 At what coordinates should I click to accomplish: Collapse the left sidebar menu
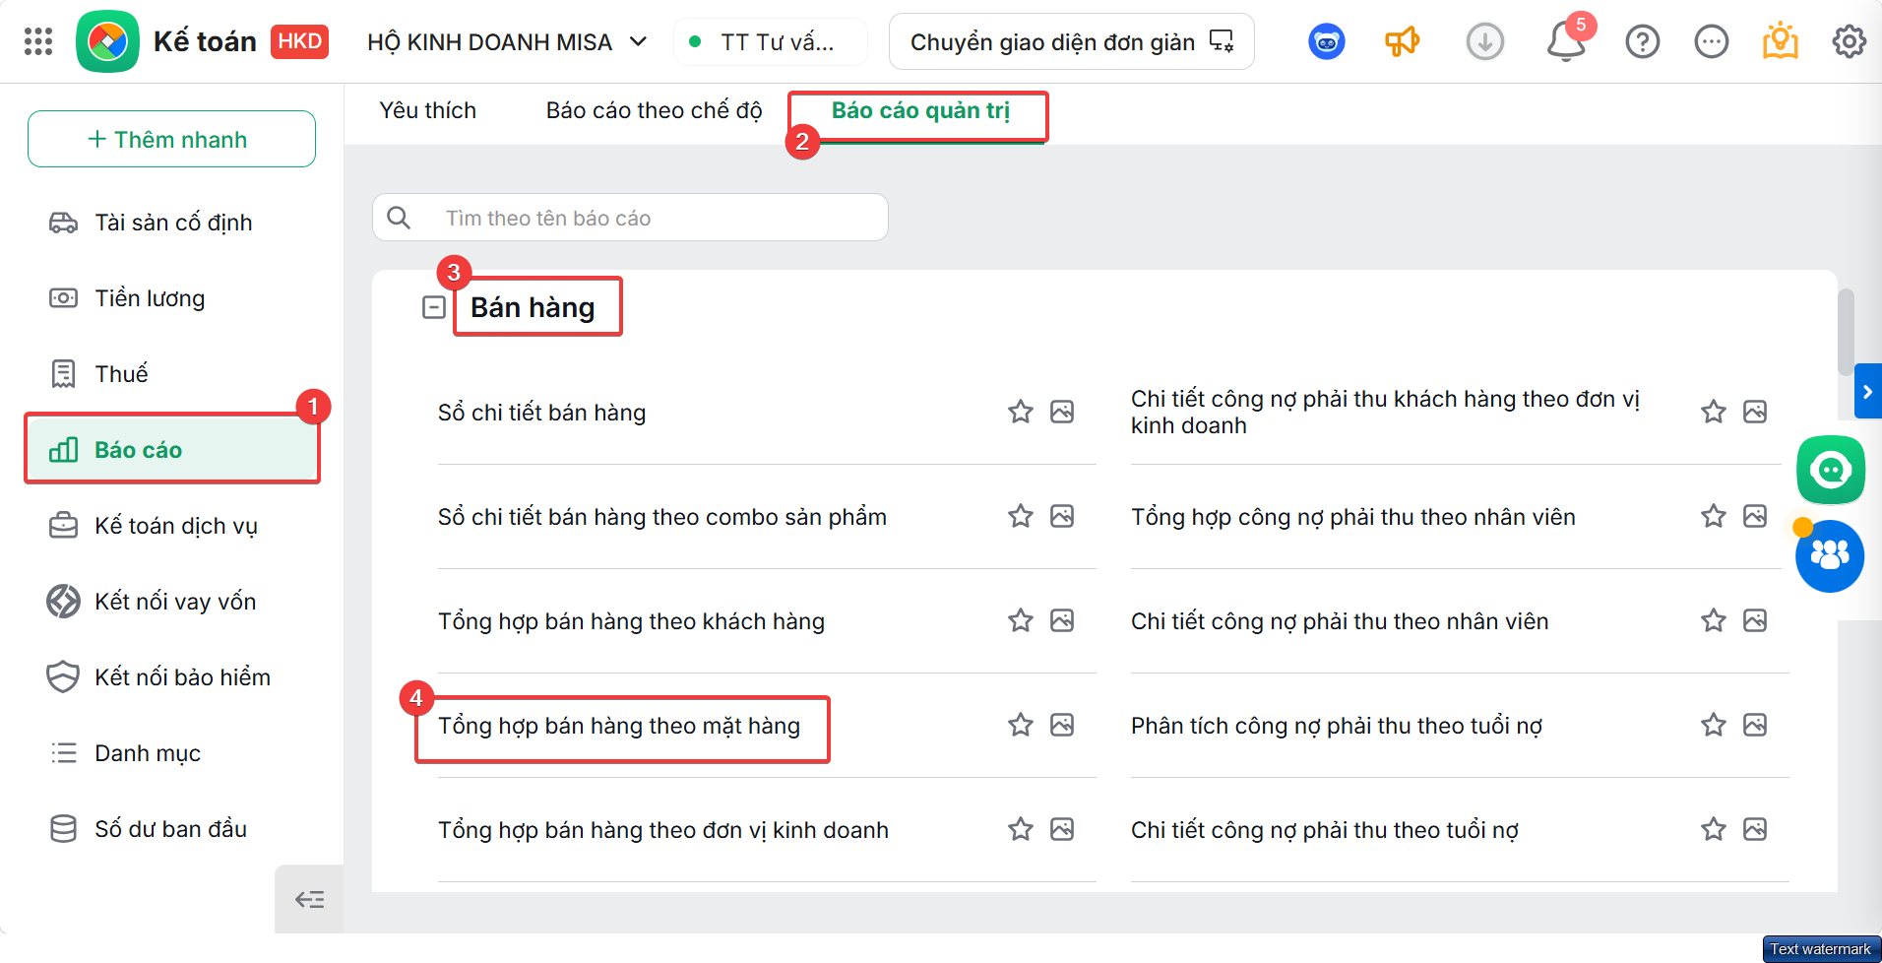[309, 899]
